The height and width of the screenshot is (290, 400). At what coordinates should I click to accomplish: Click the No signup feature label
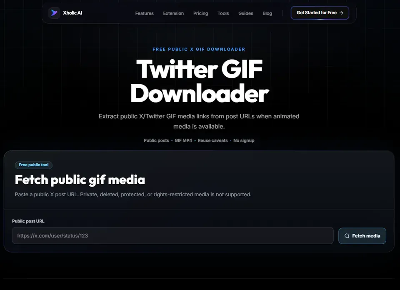coord(244,140)
